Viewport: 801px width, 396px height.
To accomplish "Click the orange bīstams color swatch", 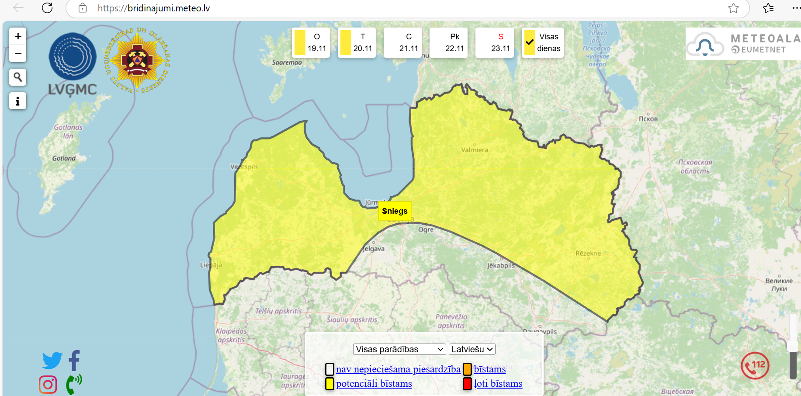I will tap(467, 369).
